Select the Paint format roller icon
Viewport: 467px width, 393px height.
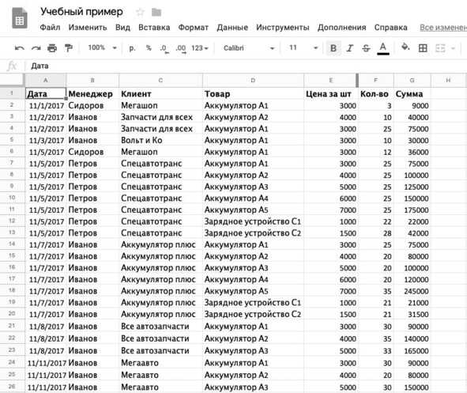(69, 48)
